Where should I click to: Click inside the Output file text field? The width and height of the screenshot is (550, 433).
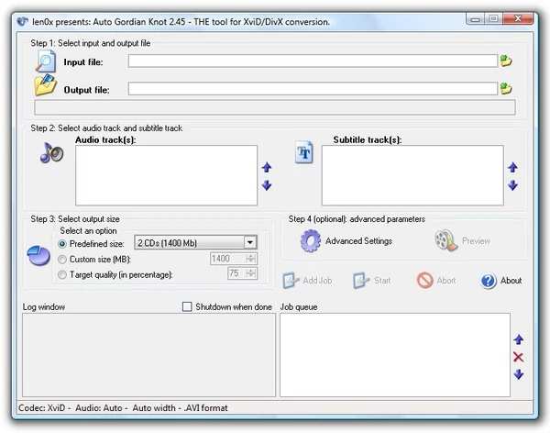point(313,88)
